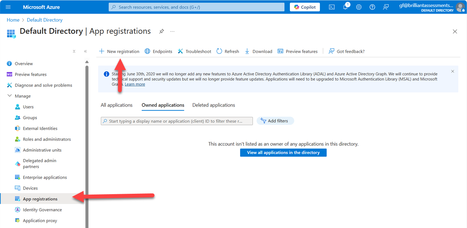Click the application name filter field
Viewport: 467px width, 228px height.
click(177, 121)
